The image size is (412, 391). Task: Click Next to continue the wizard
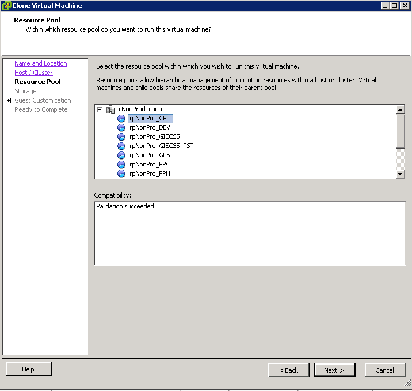point(334,370)
